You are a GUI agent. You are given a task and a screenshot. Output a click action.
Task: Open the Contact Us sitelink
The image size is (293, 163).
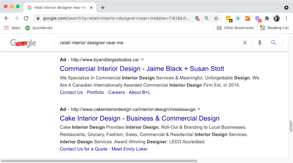pos(71,92)
